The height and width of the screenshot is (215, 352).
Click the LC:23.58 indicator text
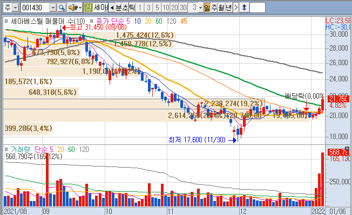[338, 21]
